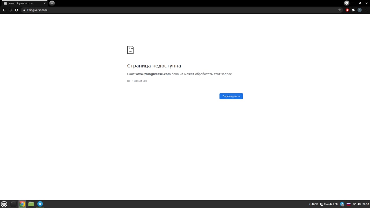Click the sad page error icon
370x208 pixels.
point(130,50)
